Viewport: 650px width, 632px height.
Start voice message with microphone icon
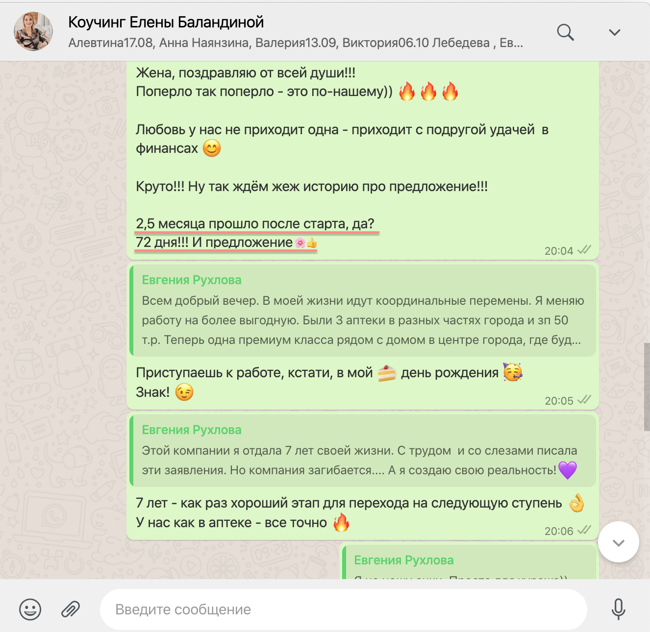(x=618, y=609)
